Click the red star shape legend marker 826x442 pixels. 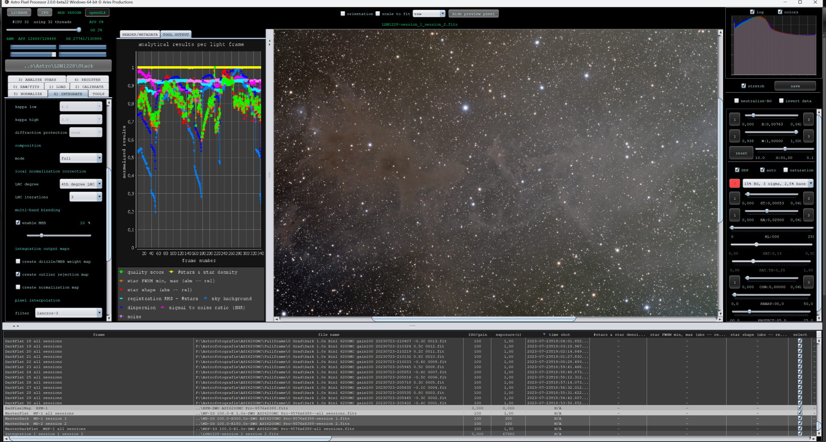click(x=121, y=290)
